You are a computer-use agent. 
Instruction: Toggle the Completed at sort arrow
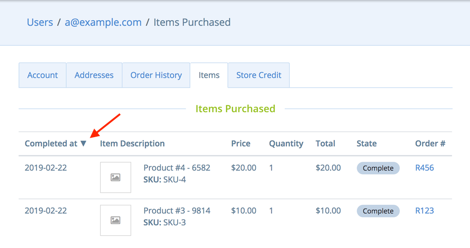tap(84, 144)
